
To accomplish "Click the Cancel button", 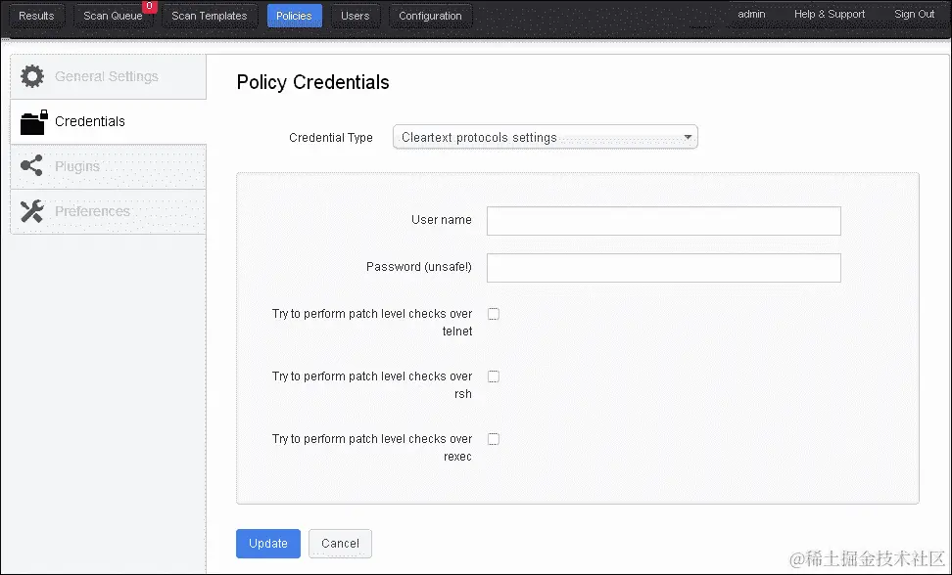I will tap(340, 544).
